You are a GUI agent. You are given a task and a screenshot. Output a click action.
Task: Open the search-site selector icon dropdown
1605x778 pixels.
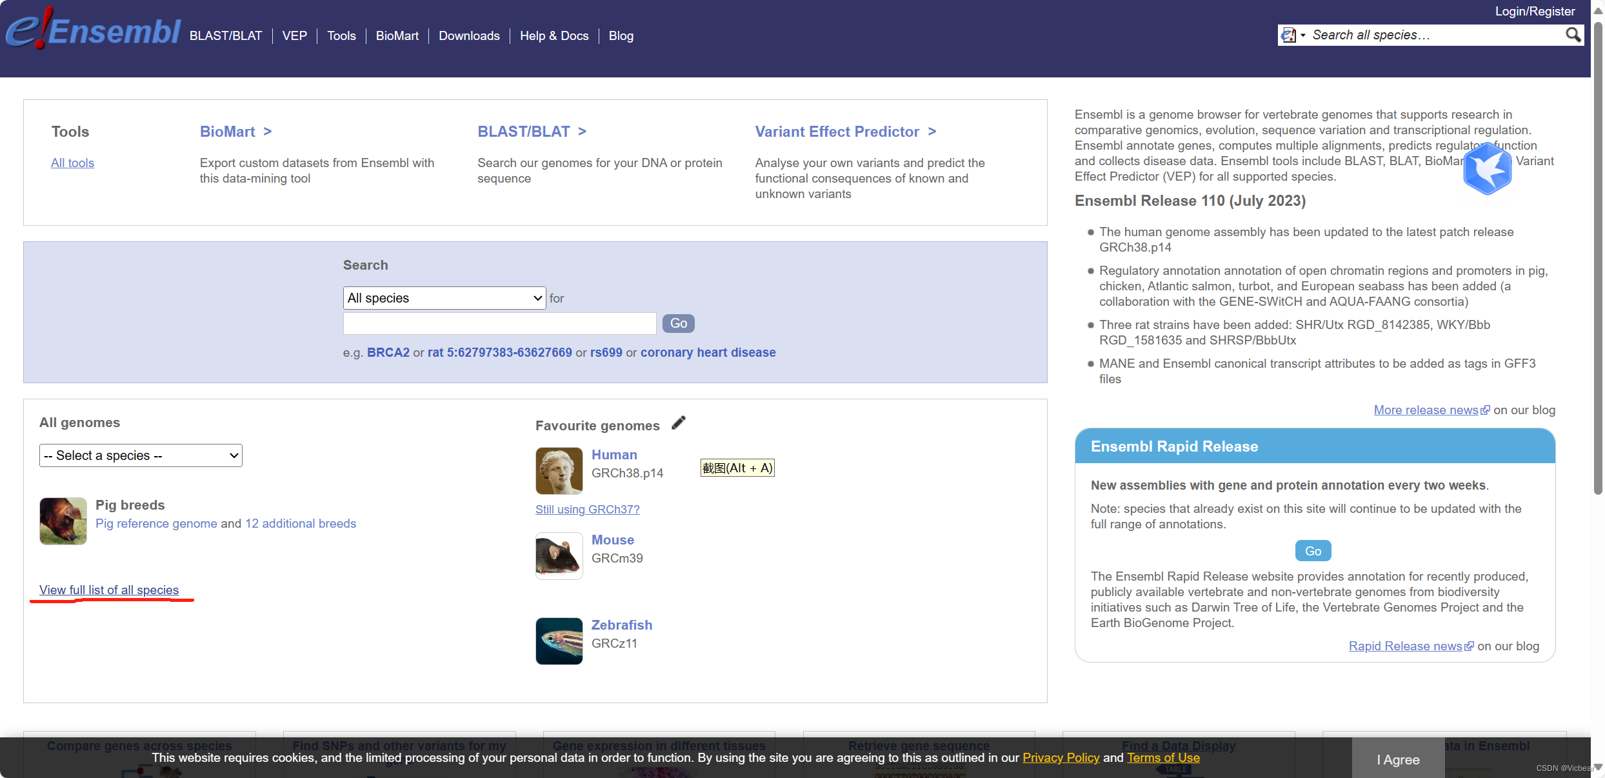pos(1292,35)
